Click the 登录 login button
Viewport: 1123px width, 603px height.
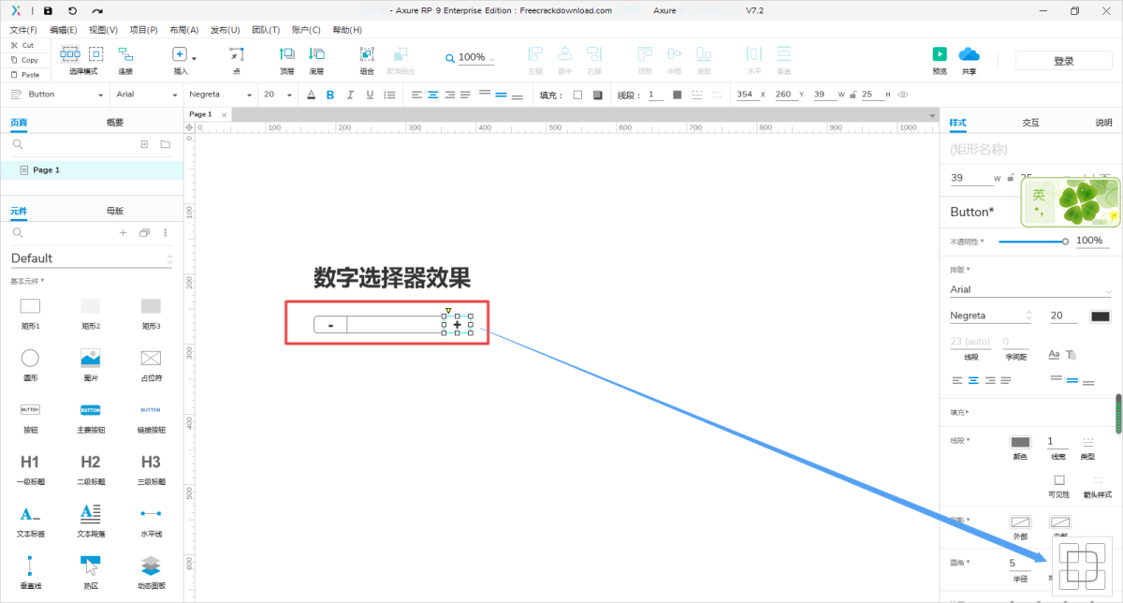[x=1063, y=61]
